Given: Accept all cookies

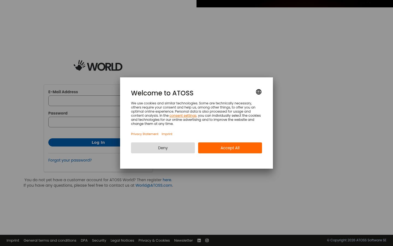Looking at the screenshot, I should coord(230,148).
